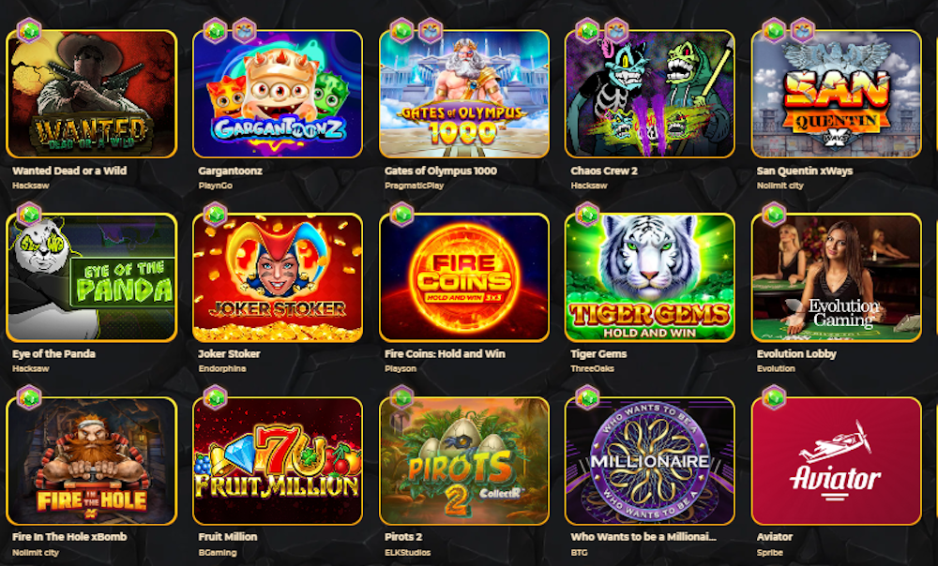
Task: Click the purple badge icon on Gargantoonz
Action: tap(244, 31)
